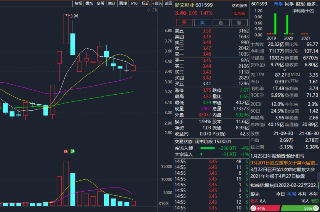The width and height of the screenshot is (320, 212).
Task: Switch to 单季 financial tab
Action: coord(278,4)
